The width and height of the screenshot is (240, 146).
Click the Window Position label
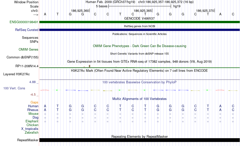pos(26,2)
